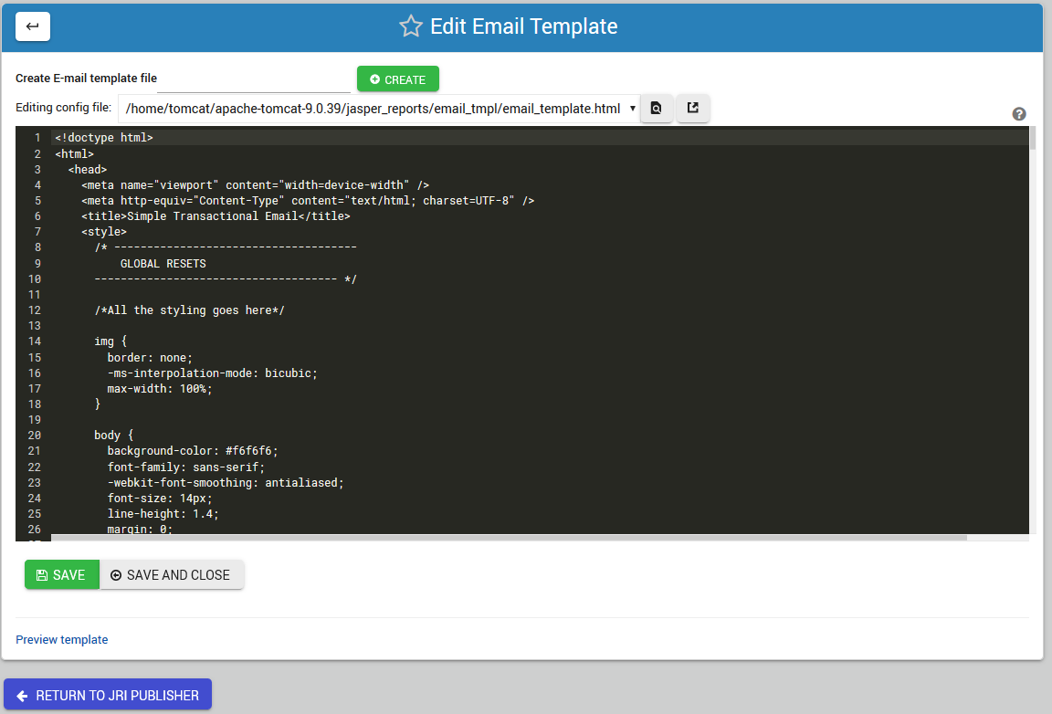Viewport: 1052px width, 714px height.
Task: Click the '-webkit-font-smoothing: antialiased;' line
Action: [226, 482]
